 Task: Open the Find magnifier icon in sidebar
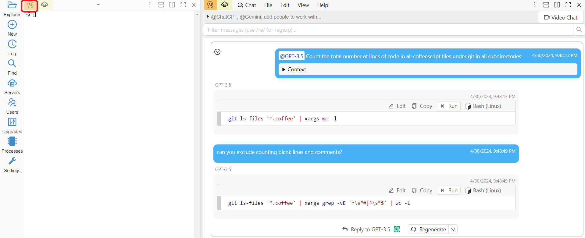tap(12, 64)
